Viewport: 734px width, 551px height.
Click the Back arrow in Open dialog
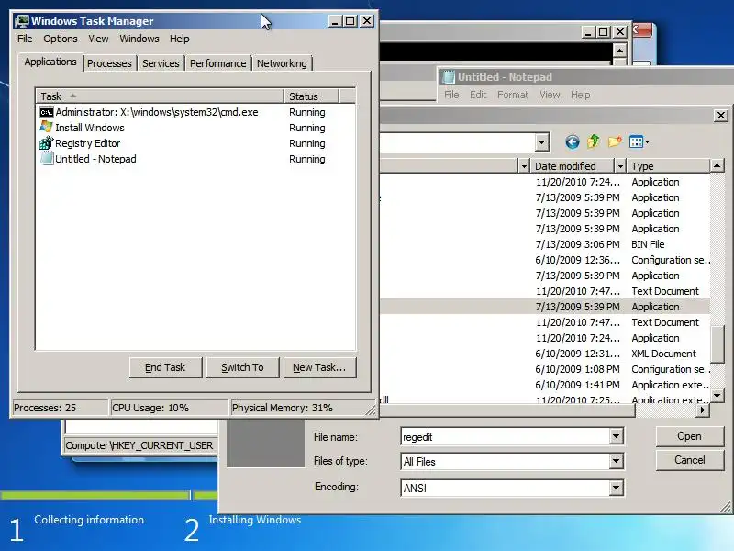[572, 141]
